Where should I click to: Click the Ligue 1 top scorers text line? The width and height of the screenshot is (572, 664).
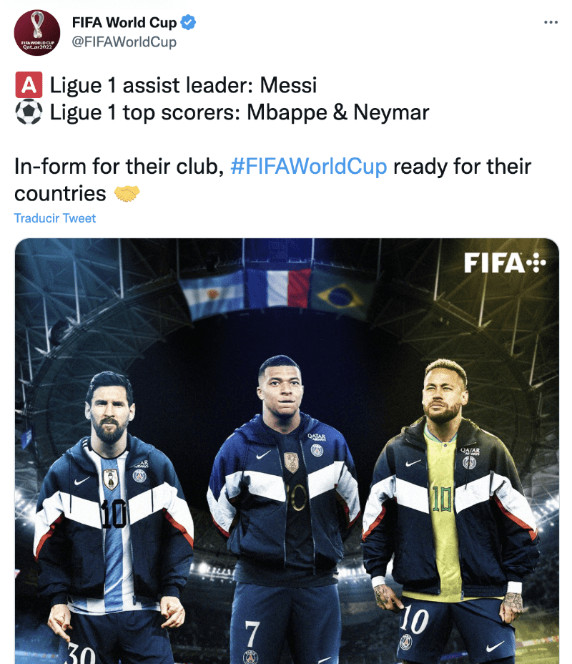[240, 112]
